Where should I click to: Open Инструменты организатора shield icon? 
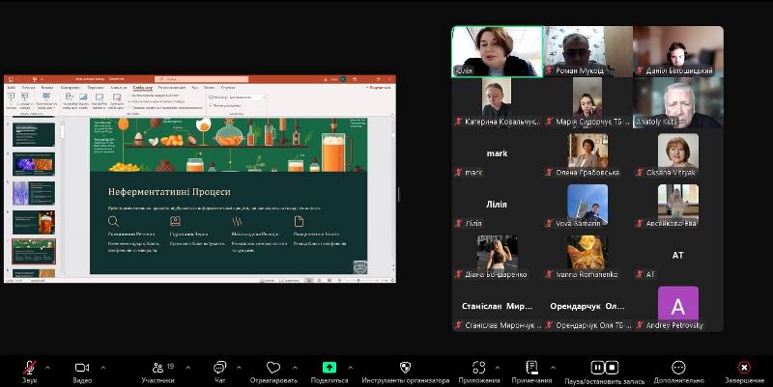click(405, 368)
